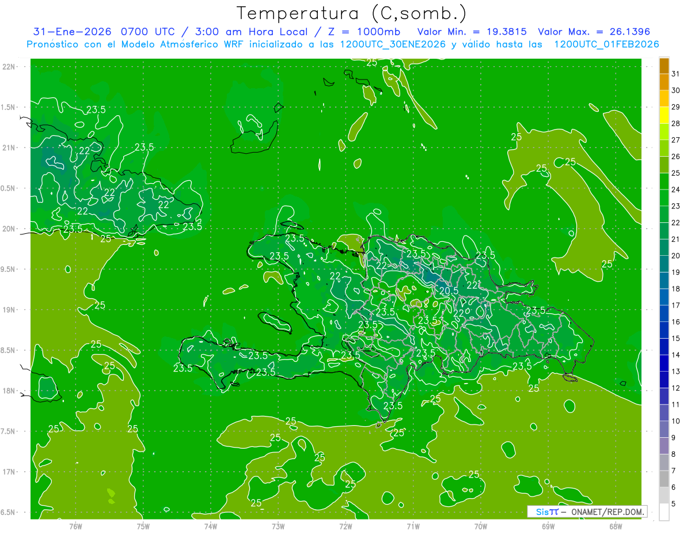Click color scale swatch between 30 and 31
The width and height of the screenshot is (691, 534).
(x=664, y=83)
